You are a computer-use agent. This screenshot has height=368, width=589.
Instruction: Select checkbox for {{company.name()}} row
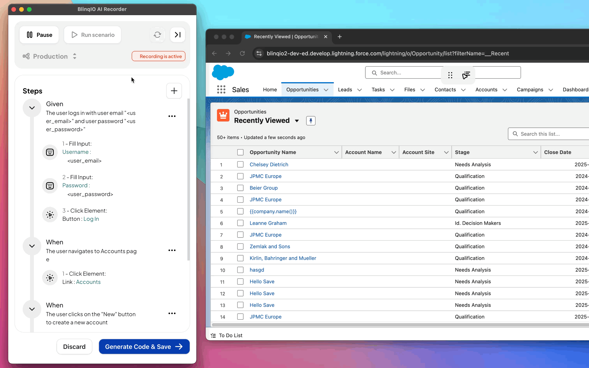(x=240, y=211)
